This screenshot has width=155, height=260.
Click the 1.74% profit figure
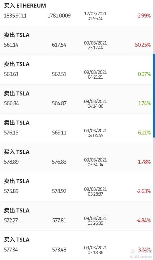pyautogui.click(x=144, y=103)
